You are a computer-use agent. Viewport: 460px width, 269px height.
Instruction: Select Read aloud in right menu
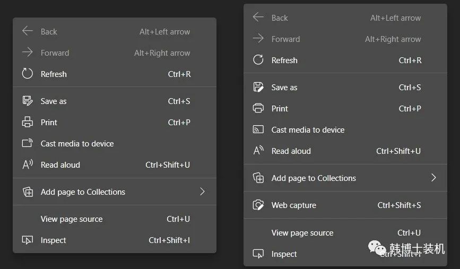pyautogui.click(x=291, y=151)
